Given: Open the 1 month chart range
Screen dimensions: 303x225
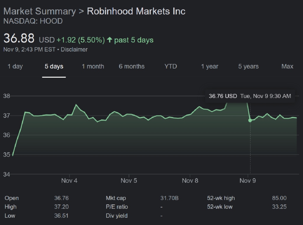Looking at the screenshot, I should coord(93,67).
